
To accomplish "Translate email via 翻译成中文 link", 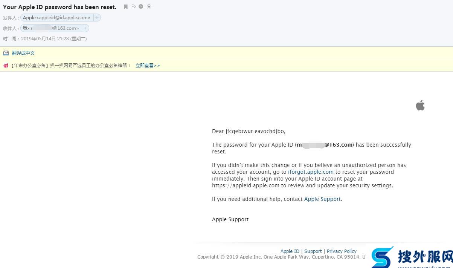I will point(23,53).
